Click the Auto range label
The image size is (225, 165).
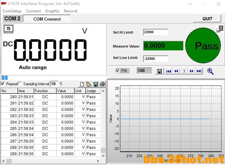pos(33,67)
